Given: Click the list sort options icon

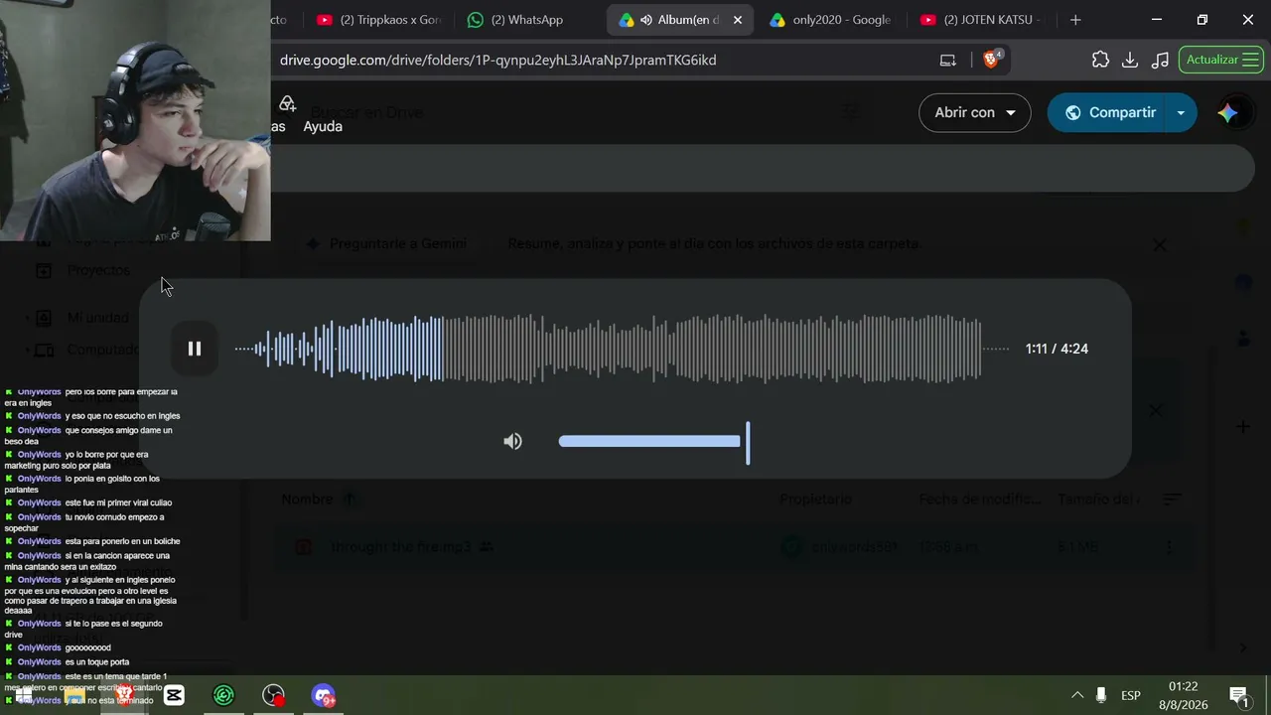Looking at the screenshot, I should point(1172,500).
